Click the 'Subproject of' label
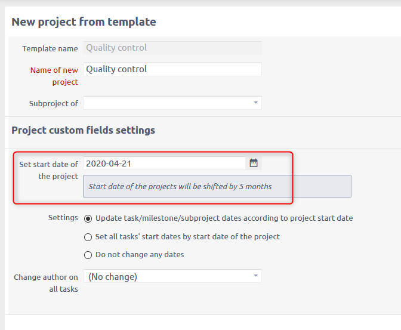Image resolution: width=401 pixels, height=330 pixels. click(53, 103)
